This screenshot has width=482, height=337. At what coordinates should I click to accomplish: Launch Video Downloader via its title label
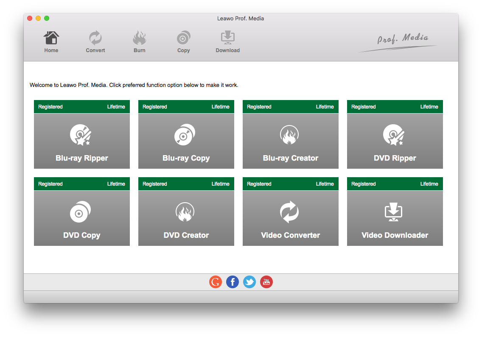coord(395,235)
